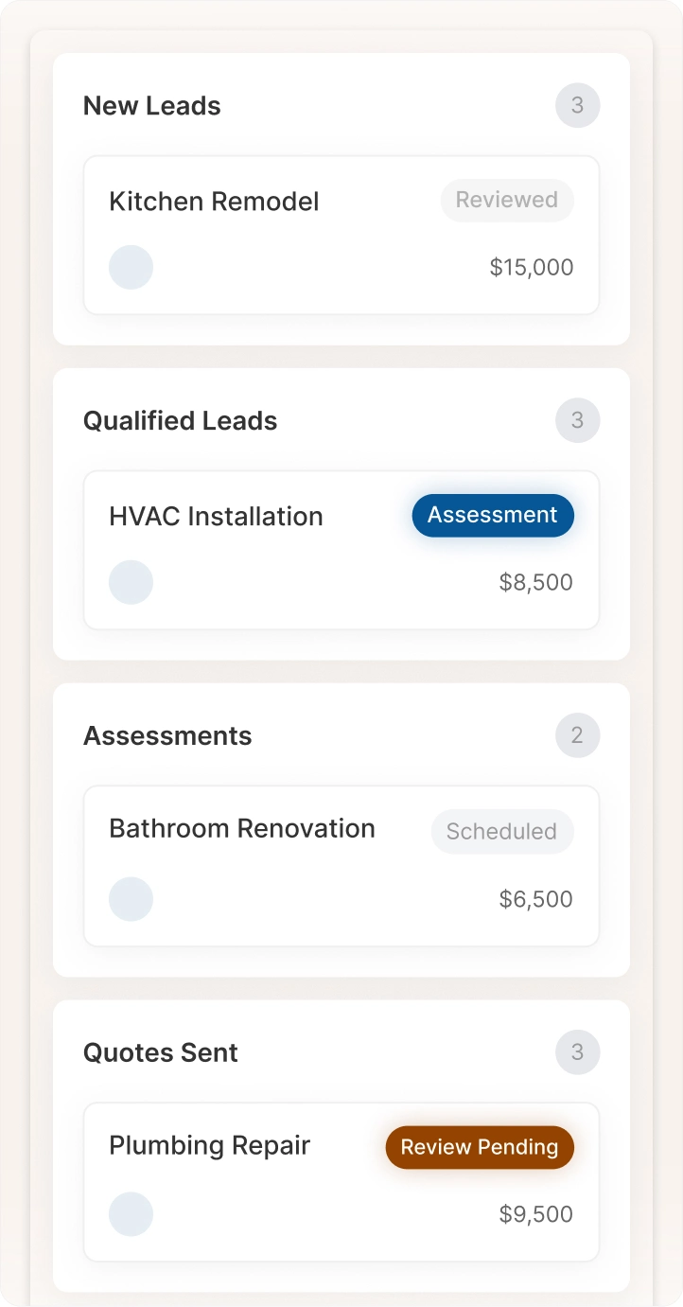Select the Bathroom Renovation card title
The image size is (683, 1307).
point(242,829)
